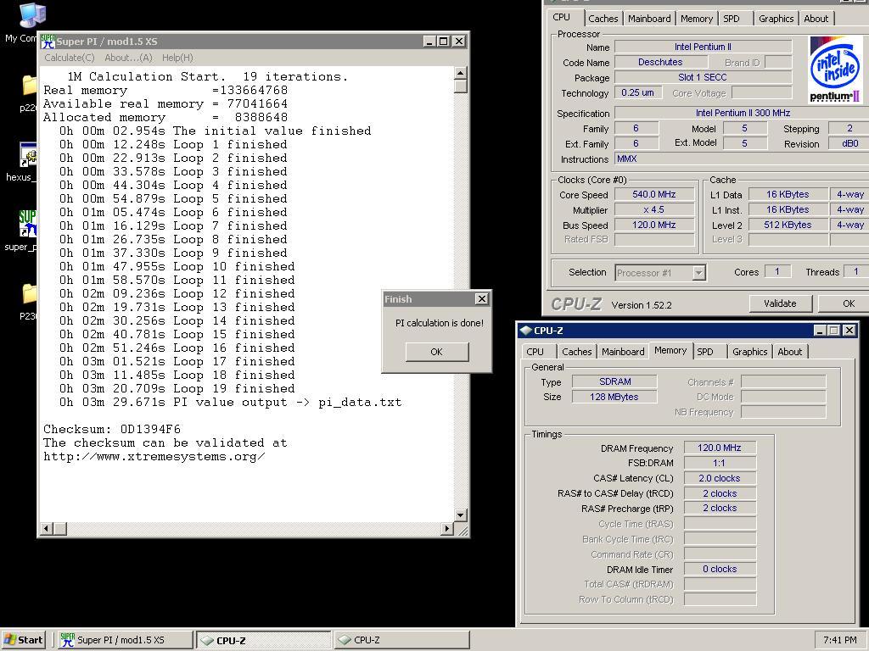Image resolution: width=869 pixels, height=651 pixels.
Task: Switch to Memory tab in upper CPU-Z
Action: (696, 19)
